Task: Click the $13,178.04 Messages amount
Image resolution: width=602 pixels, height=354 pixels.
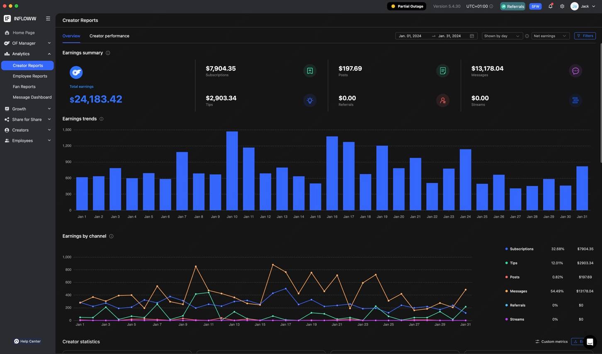Action: coord(487,69)
